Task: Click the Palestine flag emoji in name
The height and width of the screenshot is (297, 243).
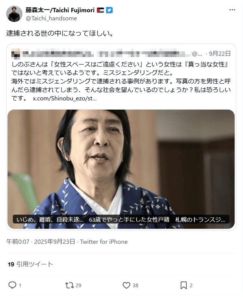Action: click(100, 10)
